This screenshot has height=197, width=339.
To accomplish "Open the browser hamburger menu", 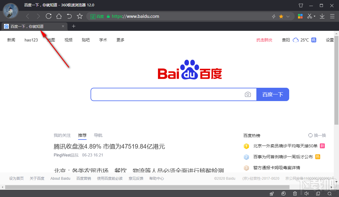I will tap(332, 16).
